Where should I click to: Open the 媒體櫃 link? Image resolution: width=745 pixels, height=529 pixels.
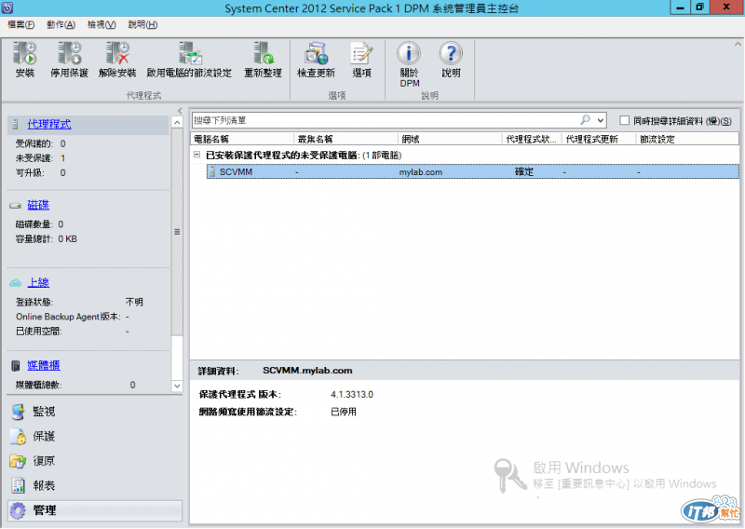43,365
